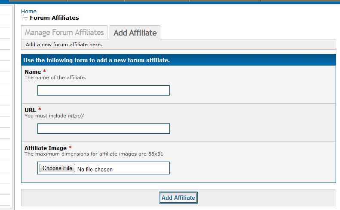This screenshot has height=210, width=340.
Task: Select the Add Affiliate tab
Action: 135,33
